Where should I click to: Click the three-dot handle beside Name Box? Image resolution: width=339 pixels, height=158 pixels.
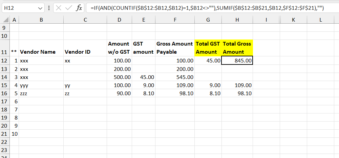pyautogui.click(x=49, y=8)
